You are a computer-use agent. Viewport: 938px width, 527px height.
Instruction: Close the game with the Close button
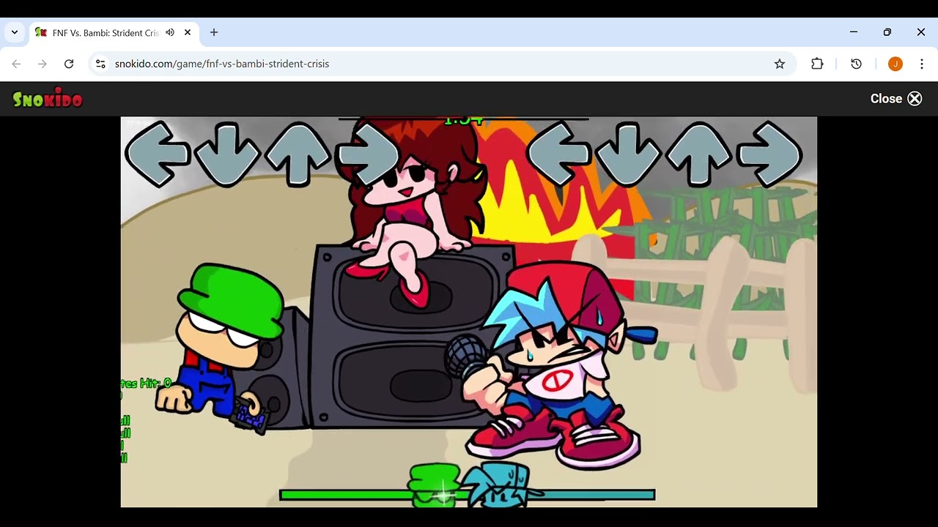[x=896, y=99]
